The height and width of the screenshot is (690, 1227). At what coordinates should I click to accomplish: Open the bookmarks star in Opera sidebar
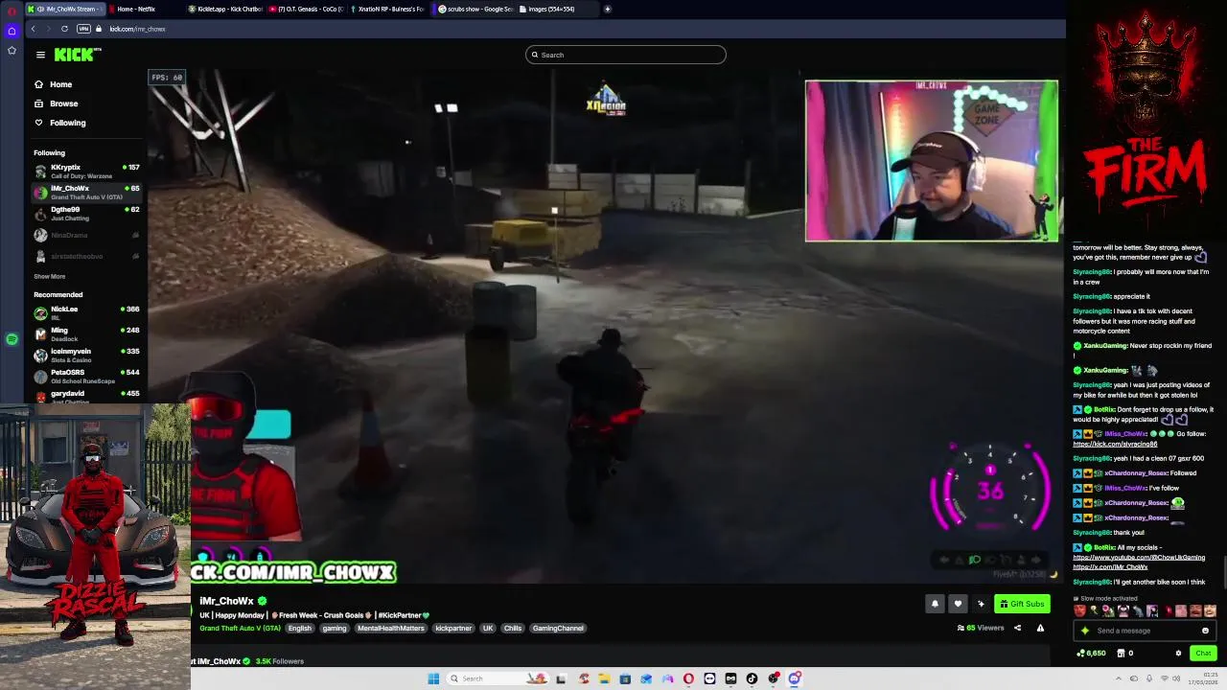pos(12,50)
